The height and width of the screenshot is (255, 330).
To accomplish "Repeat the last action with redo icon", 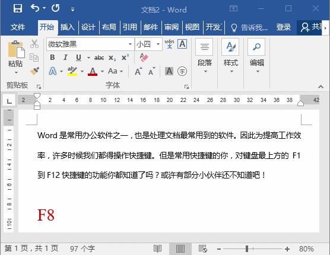I will point(56,8).
